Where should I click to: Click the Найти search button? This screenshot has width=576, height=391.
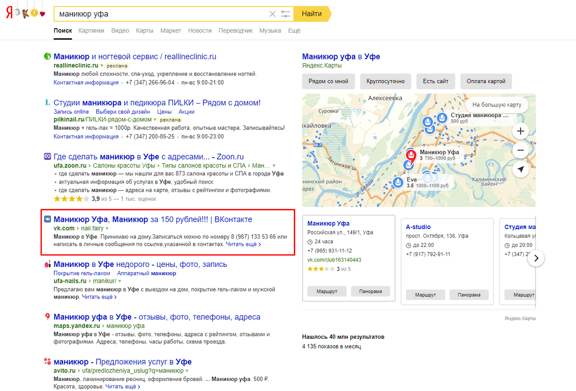[312, 14]
